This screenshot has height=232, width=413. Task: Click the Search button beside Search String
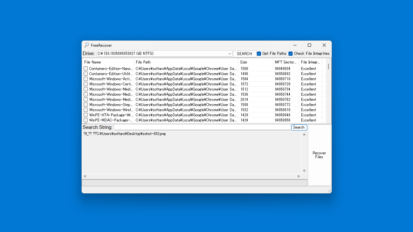pyautogui.click(x=299, y=127)
